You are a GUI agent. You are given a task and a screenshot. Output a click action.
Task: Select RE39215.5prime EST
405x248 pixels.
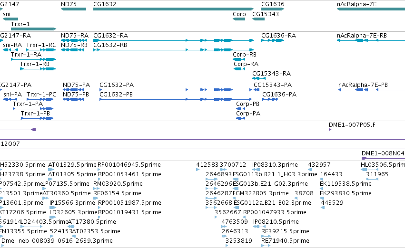pyautogui.click(x=266, y=236)
